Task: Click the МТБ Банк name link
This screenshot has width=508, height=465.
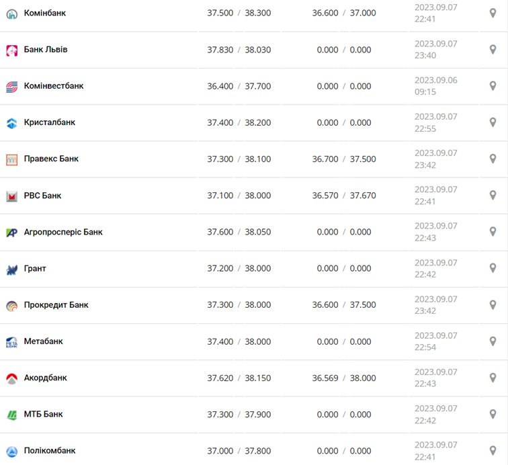Action: coord(43,414)
